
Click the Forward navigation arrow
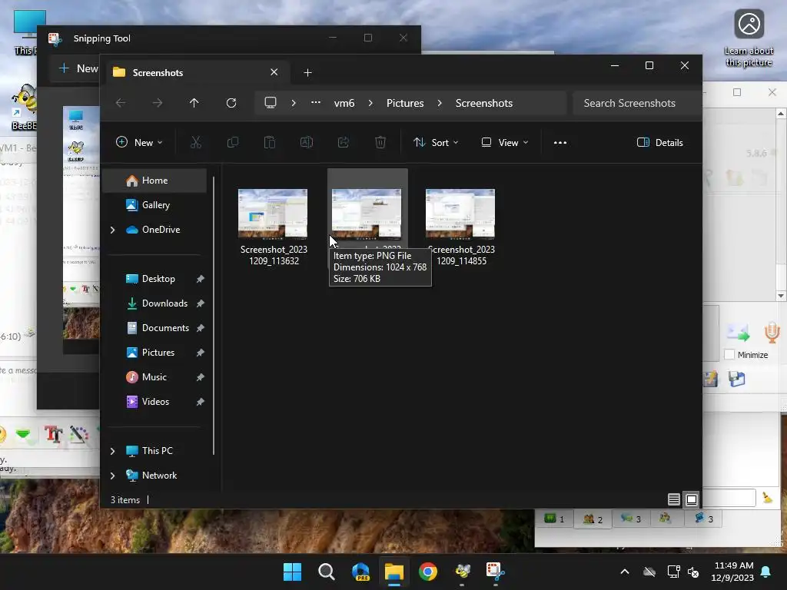click(x=158, y=103)
